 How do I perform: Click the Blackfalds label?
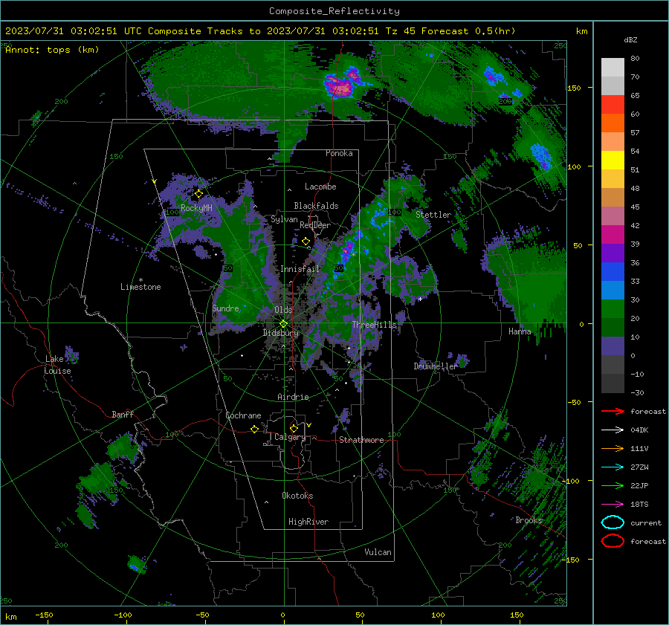(x=316, y=206)
